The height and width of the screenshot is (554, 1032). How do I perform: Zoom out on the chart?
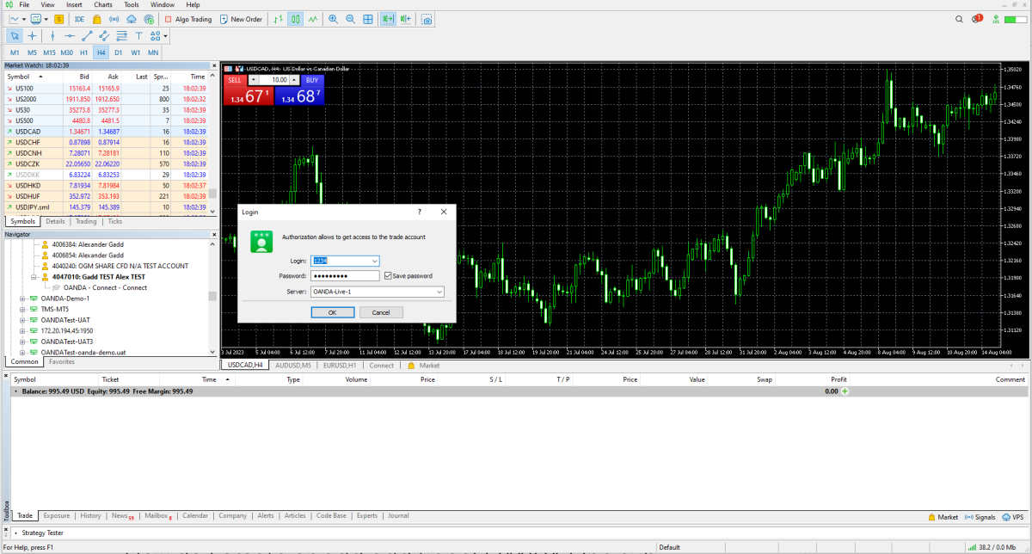pos(350,19)
